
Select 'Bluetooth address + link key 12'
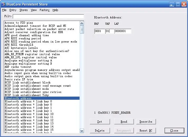(x=42, y=120)
